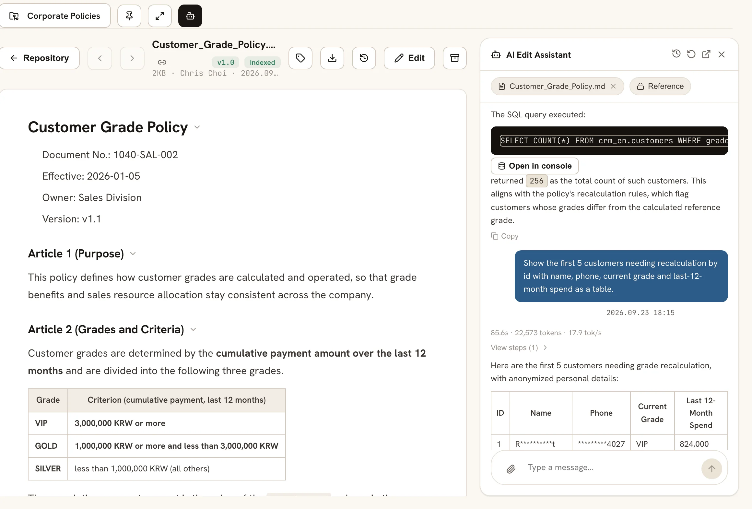Toggle the Reference lock chip
The height and width of the screenshot is (509, 752).
660,86
